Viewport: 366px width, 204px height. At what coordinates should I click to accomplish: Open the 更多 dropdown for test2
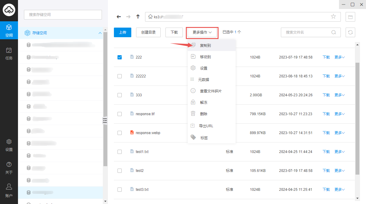pyautogui.click(x=339, y=171)
